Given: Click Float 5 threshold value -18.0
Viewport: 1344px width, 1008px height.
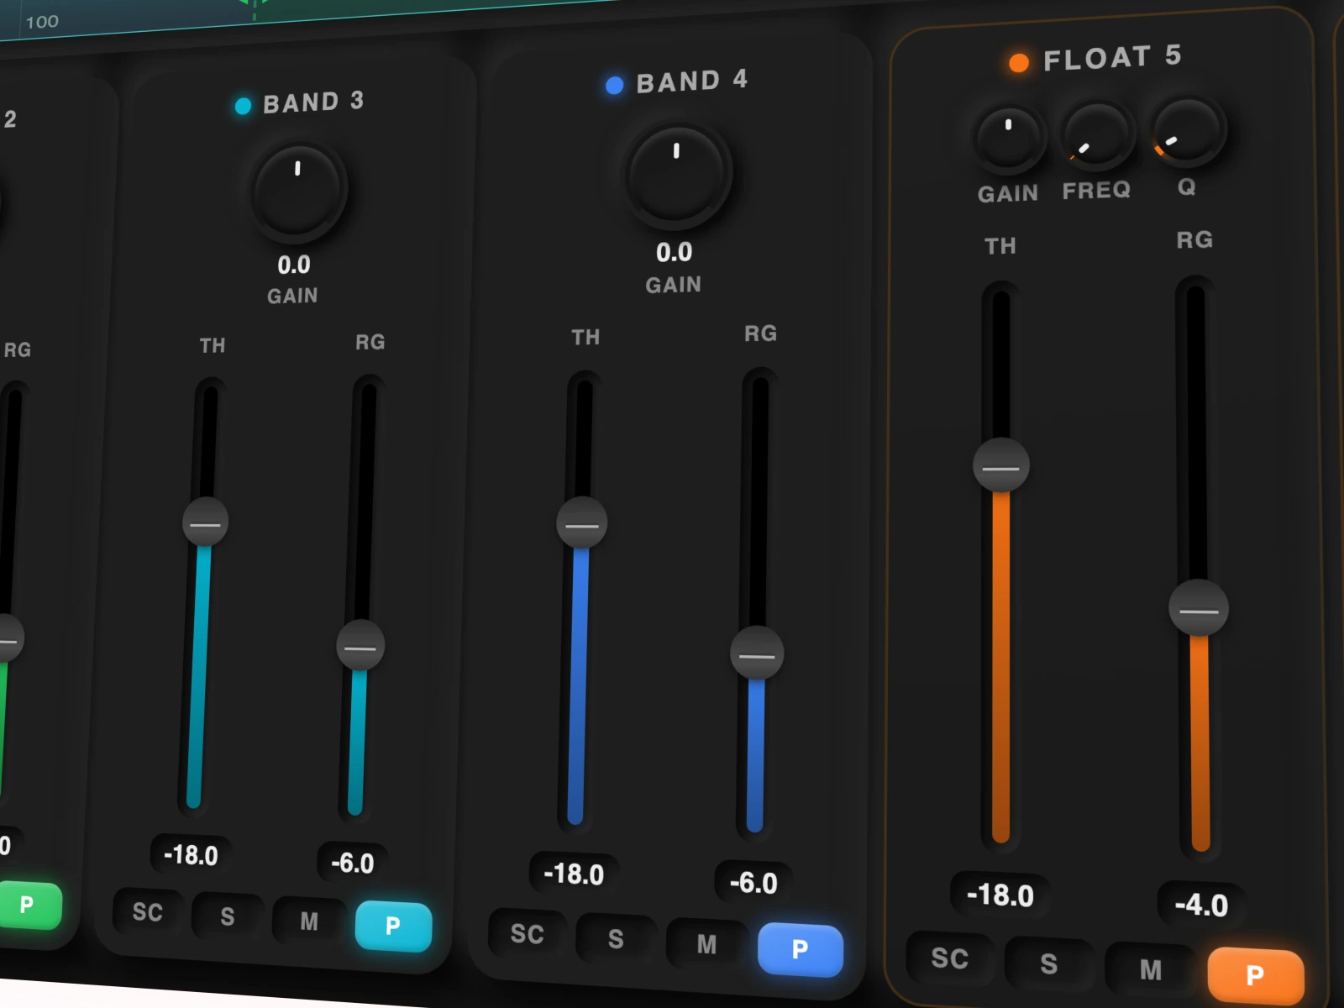Looking at the screenshot, I should pos(1000,895).
